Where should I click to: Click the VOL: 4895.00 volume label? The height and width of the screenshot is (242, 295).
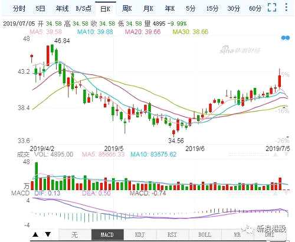54,154
